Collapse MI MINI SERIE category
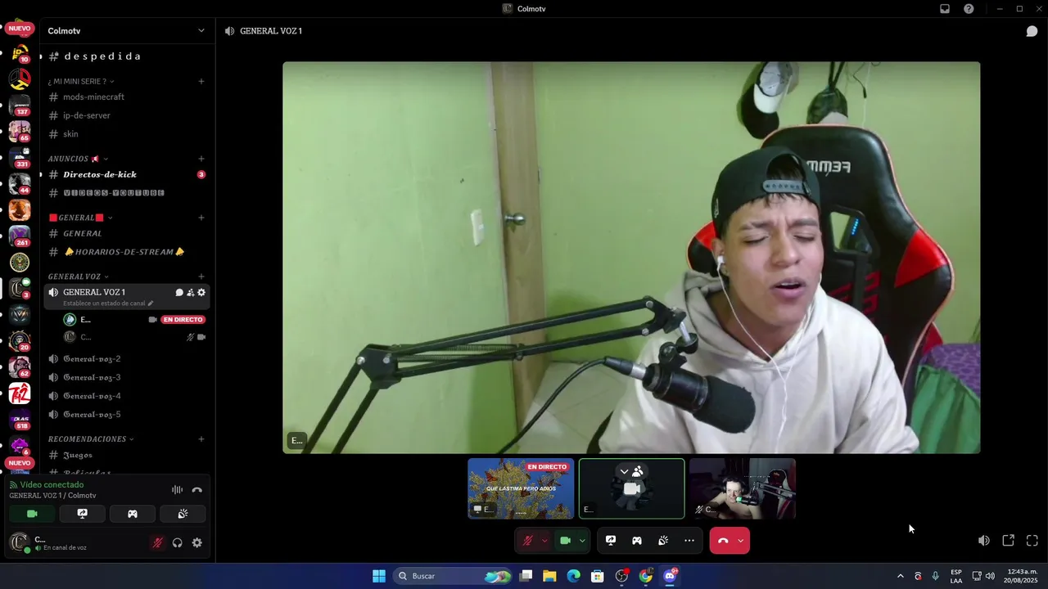The height and width of the screenshot is (589, 1048). click(x=81, y=81)
